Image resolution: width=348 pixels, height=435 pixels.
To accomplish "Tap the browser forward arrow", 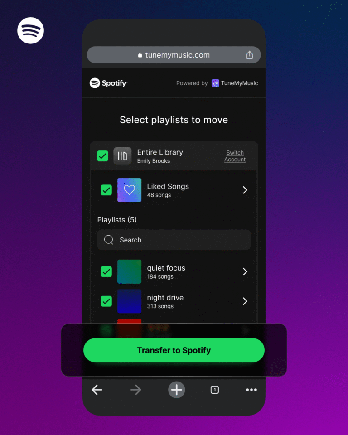I will (x=135, y=390).
